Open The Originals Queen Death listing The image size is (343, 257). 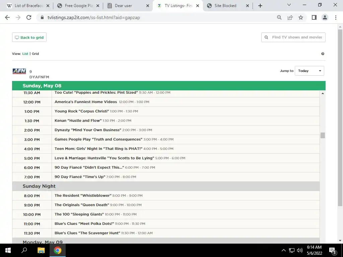82,205
